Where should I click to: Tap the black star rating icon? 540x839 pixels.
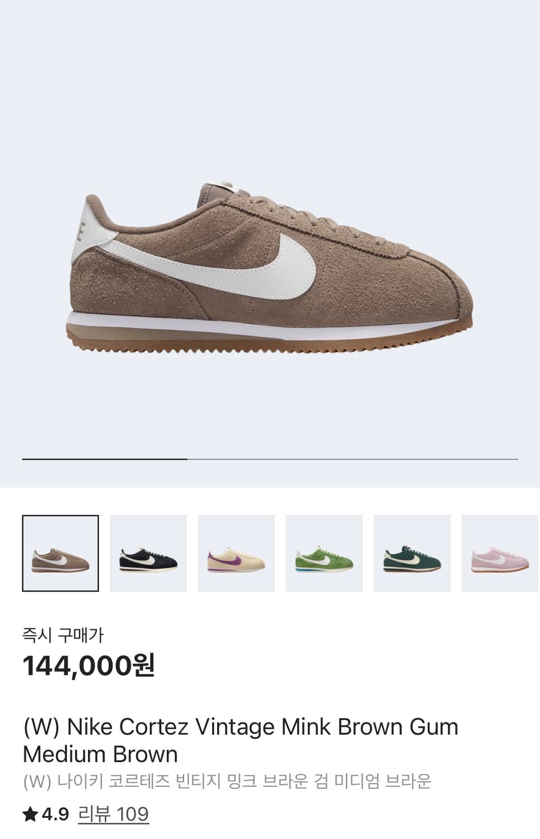tap(30, 814)
